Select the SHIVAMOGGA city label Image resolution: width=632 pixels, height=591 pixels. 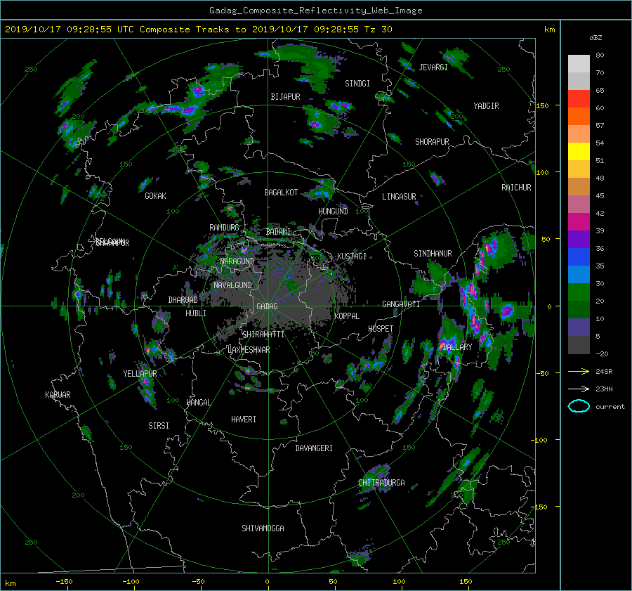coord(263,528)
